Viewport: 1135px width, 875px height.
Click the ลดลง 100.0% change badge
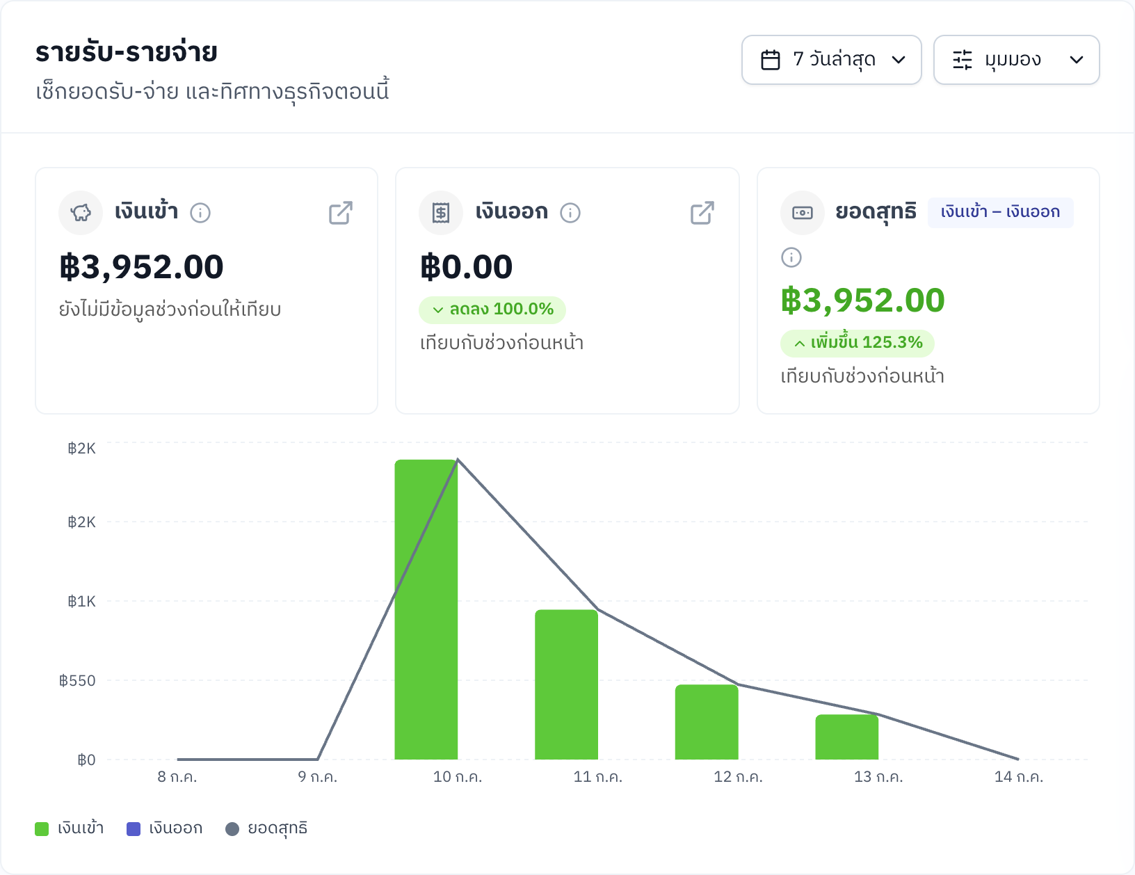(492, 310)
